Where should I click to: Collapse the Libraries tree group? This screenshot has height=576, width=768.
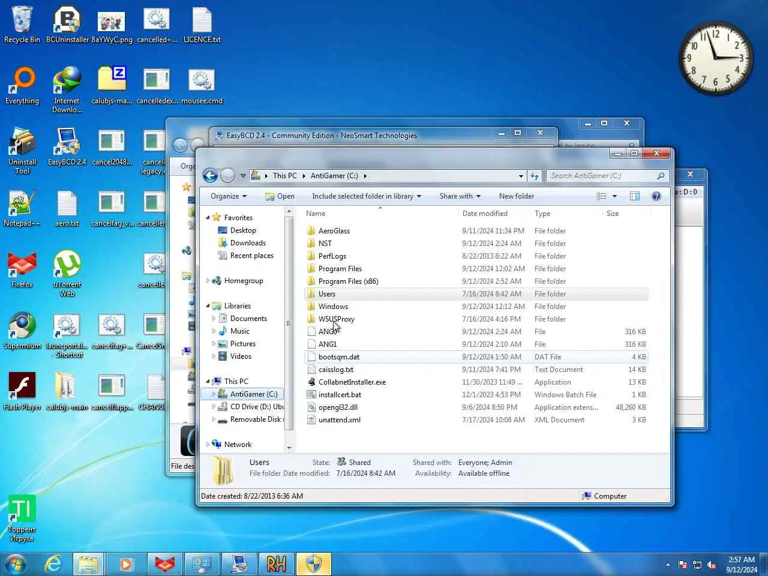208,306
